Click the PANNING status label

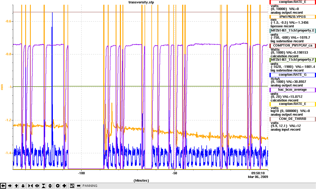(90, 186)
